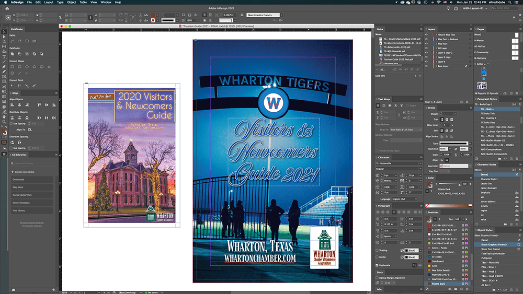The height and width of the screenshot is (294, 523).
Task: Align left edges in the Align panel
Action: (x=13, y=104)
